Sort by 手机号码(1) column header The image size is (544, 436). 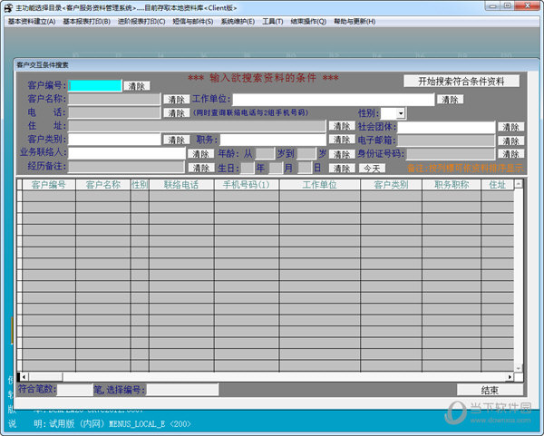pos(247,185)
